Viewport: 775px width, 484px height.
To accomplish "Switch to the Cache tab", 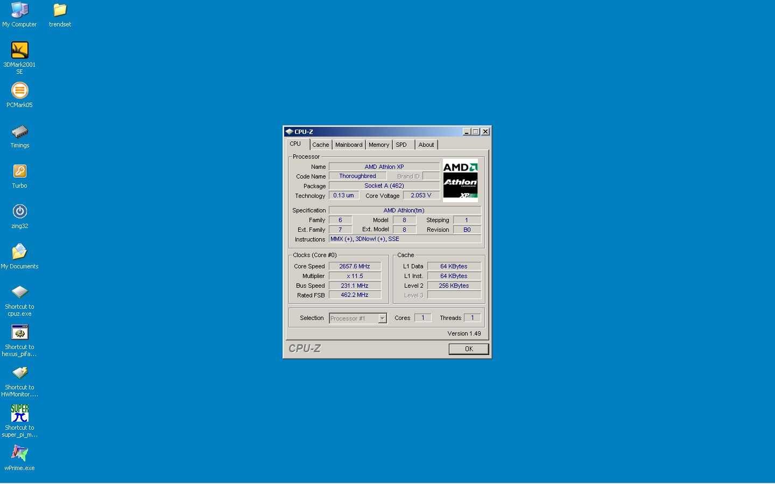I will 321,145.
